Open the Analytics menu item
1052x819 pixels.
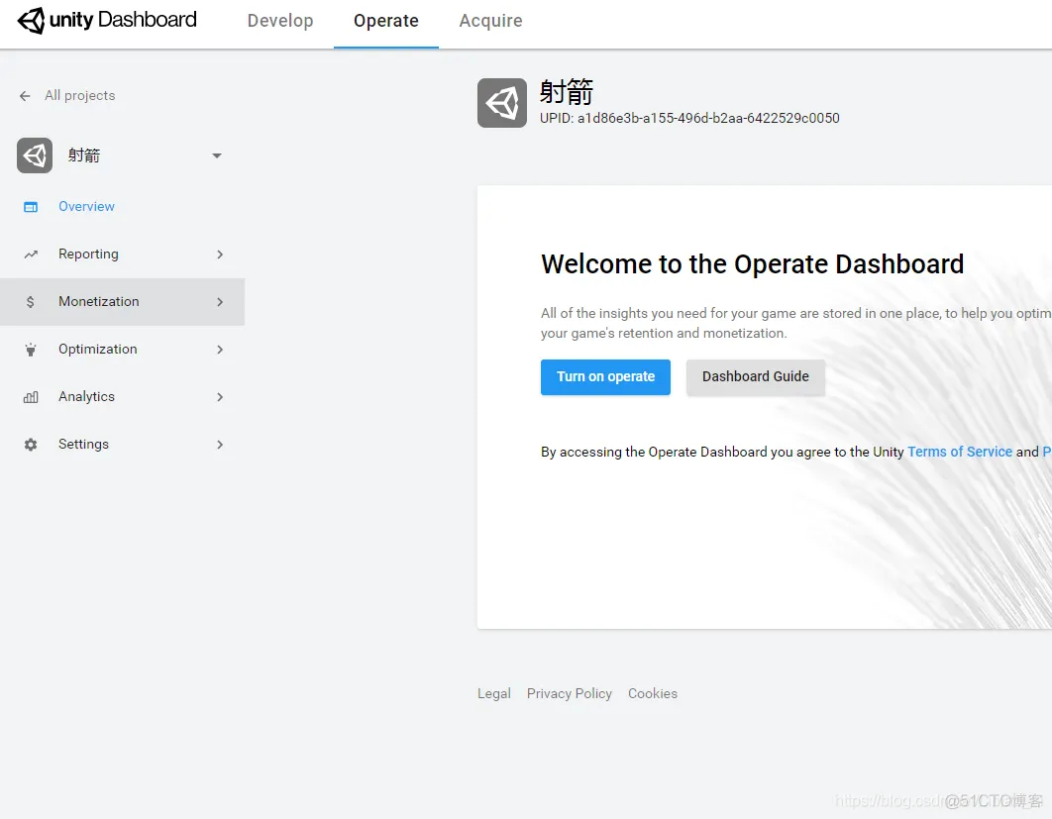tap(122, 397)
